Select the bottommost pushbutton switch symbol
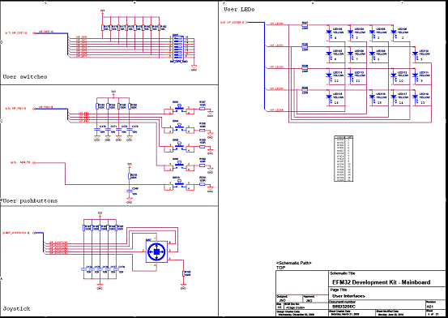 tap(179, 185)
